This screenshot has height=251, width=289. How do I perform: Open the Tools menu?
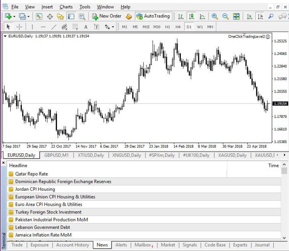coord(85,7)
